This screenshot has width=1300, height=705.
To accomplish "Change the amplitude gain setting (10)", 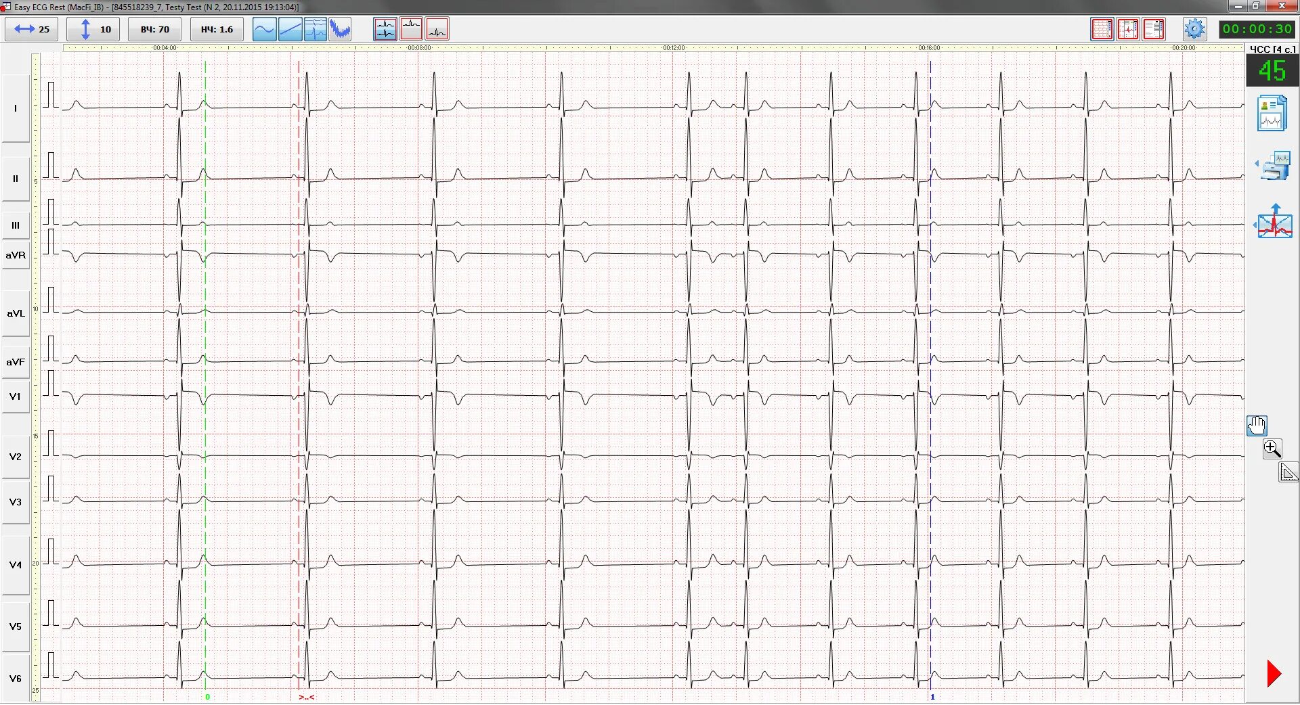I will point(93,29).
